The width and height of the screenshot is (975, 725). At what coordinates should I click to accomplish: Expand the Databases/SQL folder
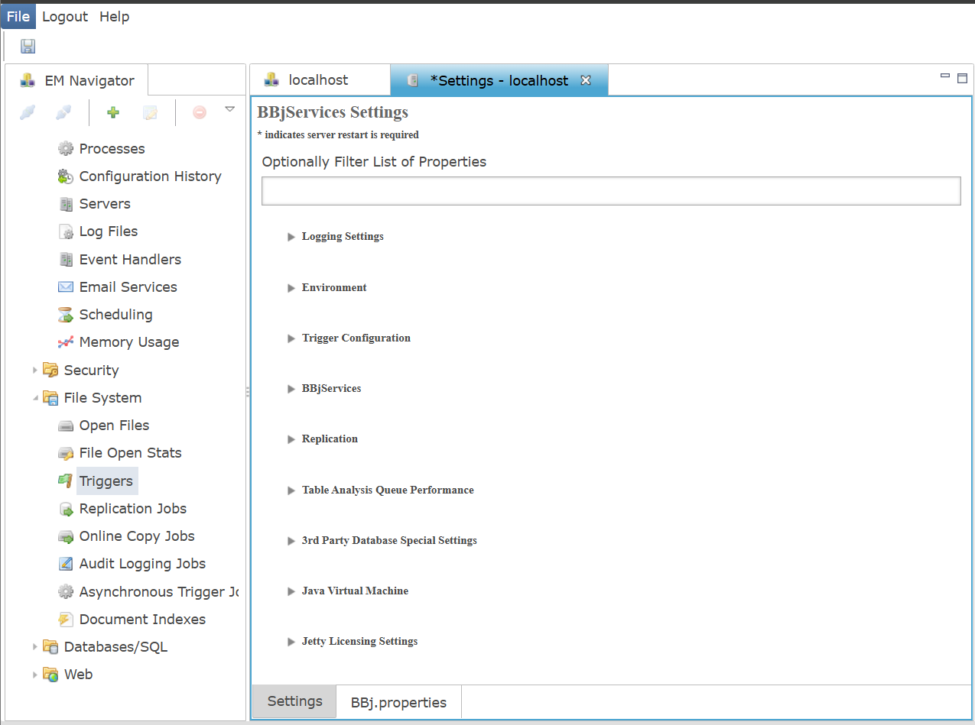pos(35,647)
